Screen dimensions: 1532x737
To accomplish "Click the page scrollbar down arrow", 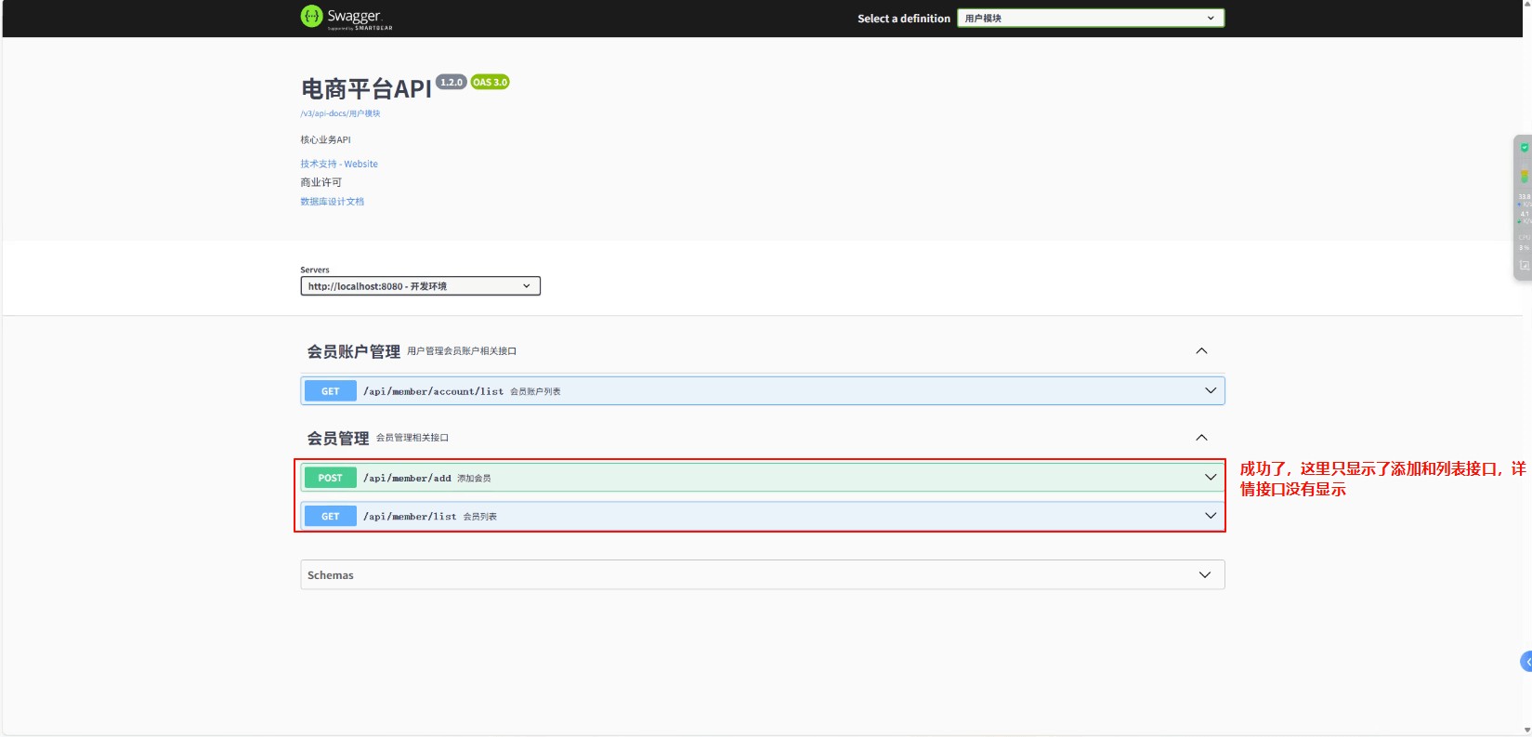I will 1526,730.
